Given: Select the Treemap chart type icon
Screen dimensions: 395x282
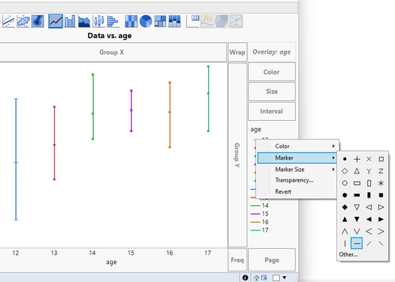Looking at the screenshot, I should [160, 21].
